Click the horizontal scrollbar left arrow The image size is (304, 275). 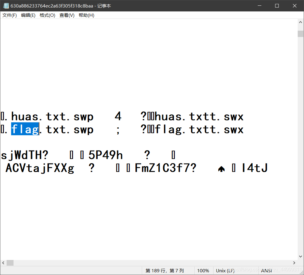3,263
